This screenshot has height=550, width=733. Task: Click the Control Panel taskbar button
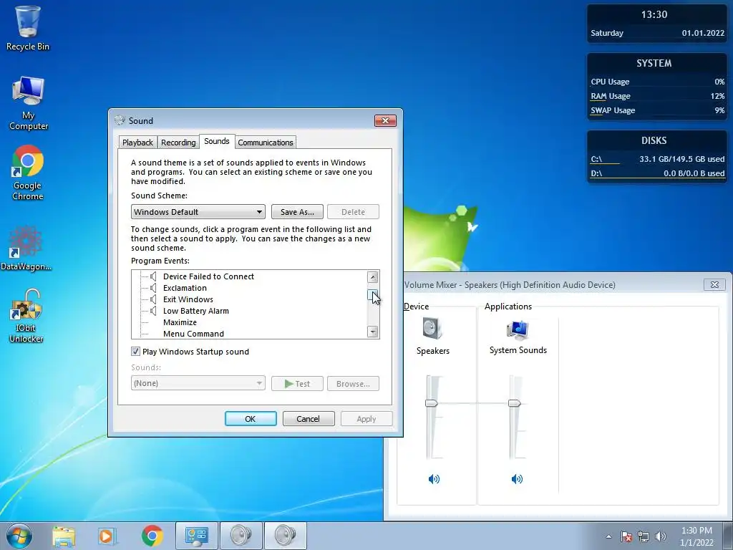click(x=196, y=536)
